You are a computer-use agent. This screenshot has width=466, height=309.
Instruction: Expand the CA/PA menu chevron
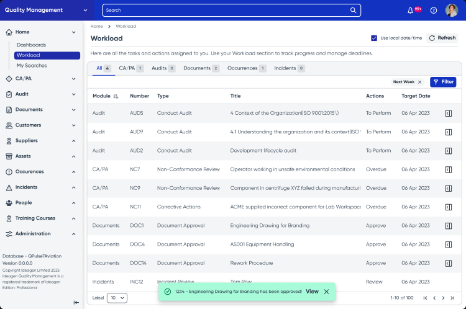pos(74,79)
